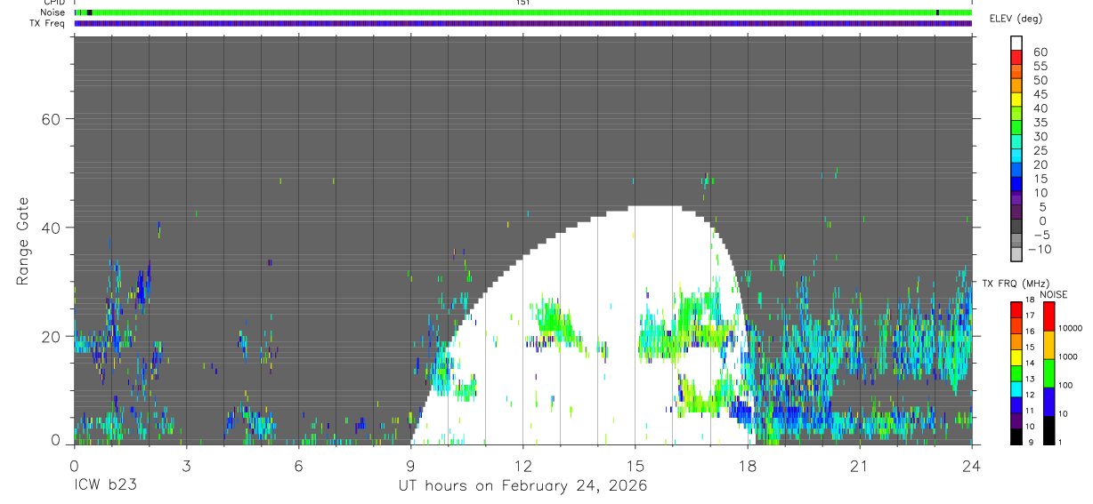This screenshot has width=1093, height=504.
Task: Click the x-axis tick label '6'
Action: click(x=298, y=466)
